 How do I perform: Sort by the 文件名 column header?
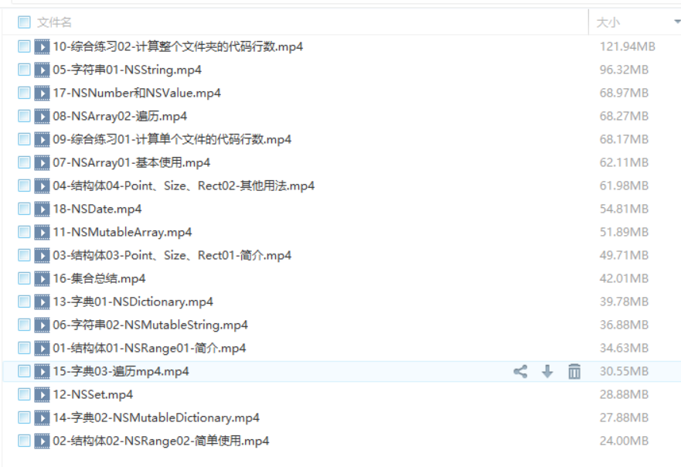click(x=54, y=22)
